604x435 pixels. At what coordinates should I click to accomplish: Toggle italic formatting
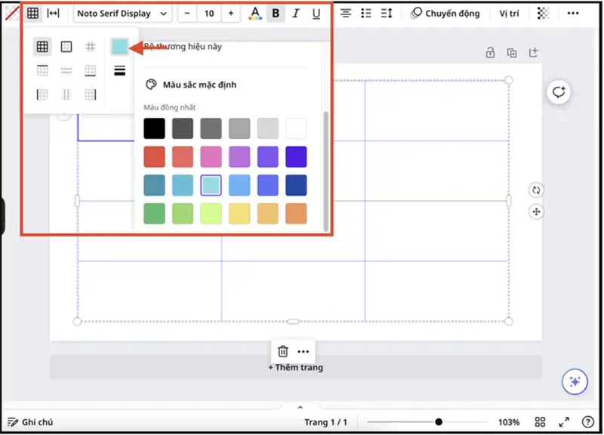295,14
